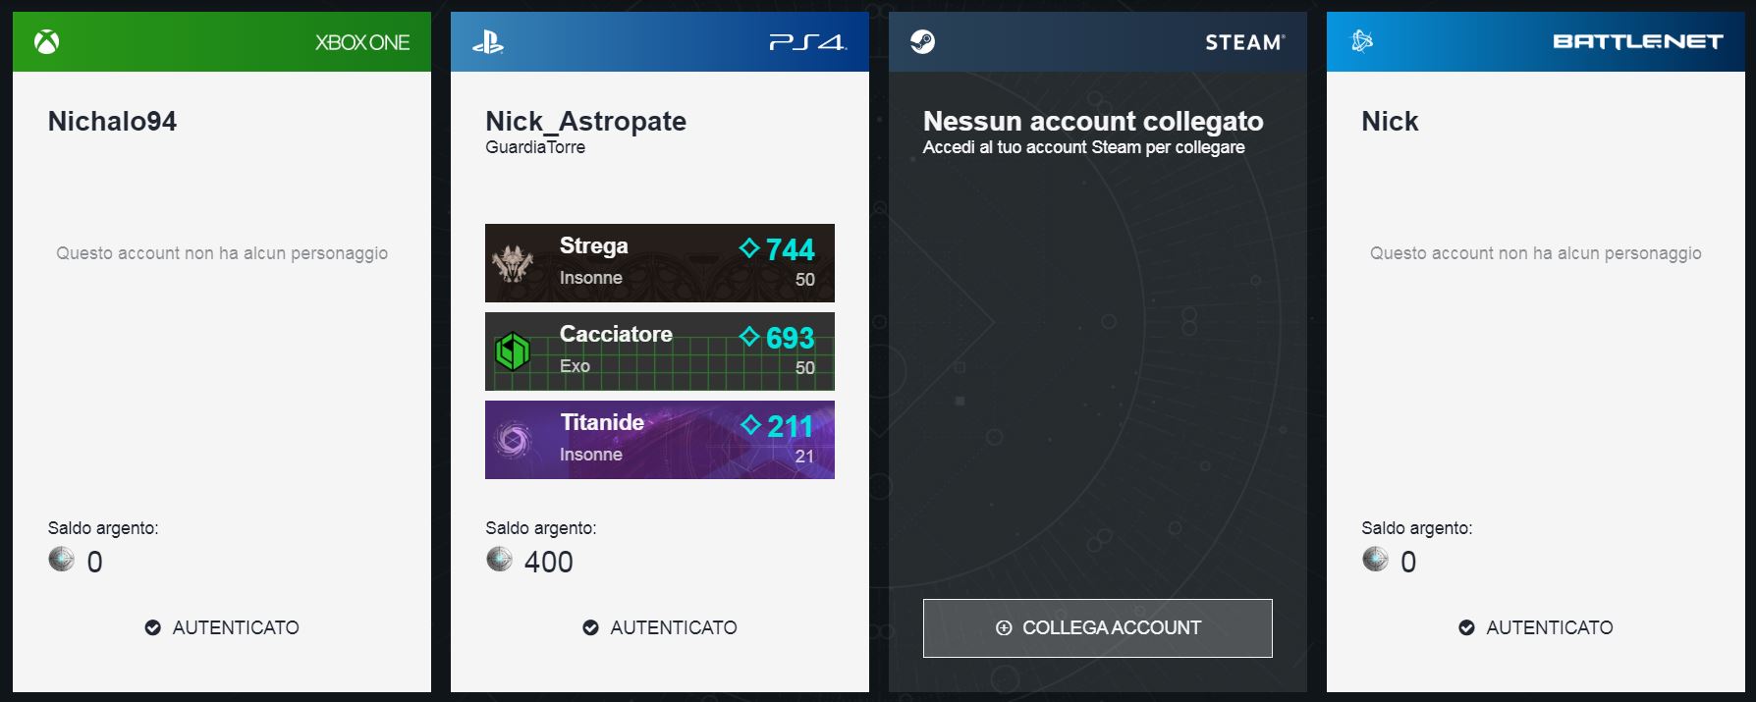Select the Cacciatore Exo character card
This screenshot has width=1756, height=702.
pos(660,351)
